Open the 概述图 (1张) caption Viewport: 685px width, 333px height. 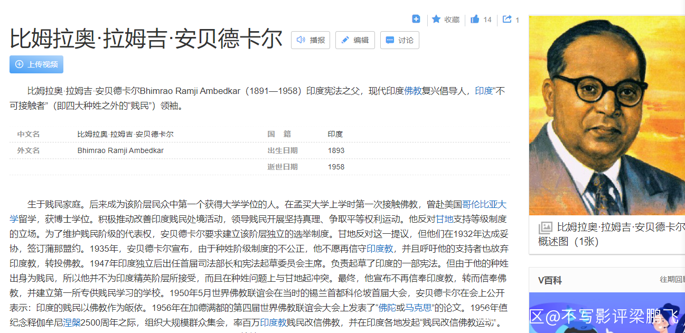[x=611, y=234]
